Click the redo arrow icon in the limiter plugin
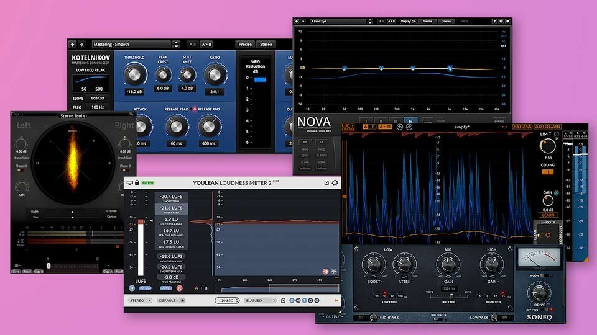 pyautogui.click(x=409, y=127)
